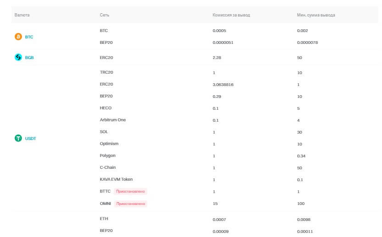Click the green Tether USDT icon

point(18,138)
